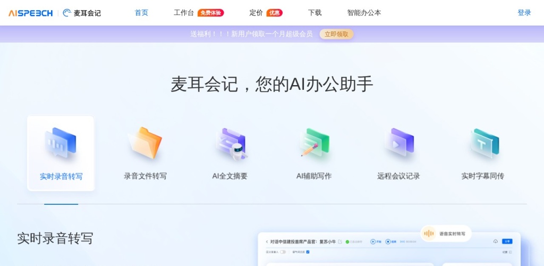
Task: Click the cloud download icon in preview
Action: coord(496,241)
